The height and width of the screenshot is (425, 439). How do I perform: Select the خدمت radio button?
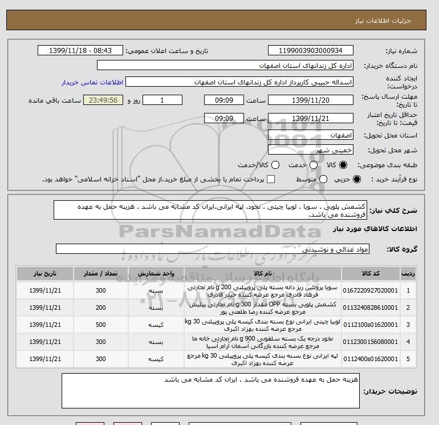tap(314, 165)
